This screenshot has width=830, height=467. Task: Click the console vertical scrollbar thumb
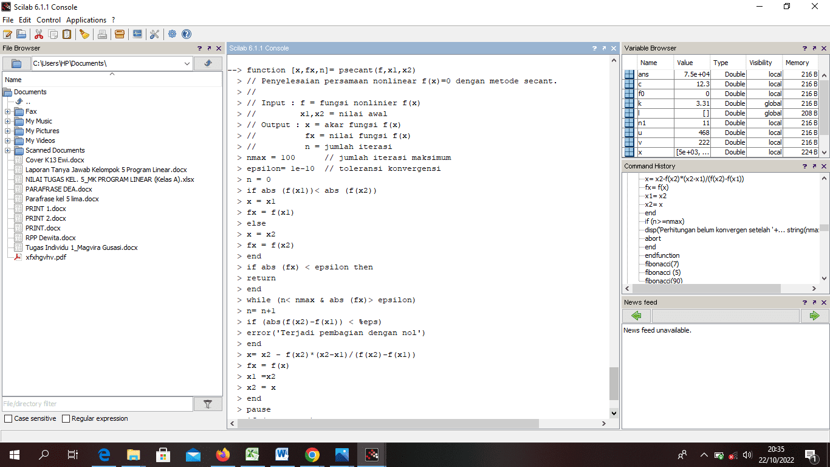click(614, 383)
